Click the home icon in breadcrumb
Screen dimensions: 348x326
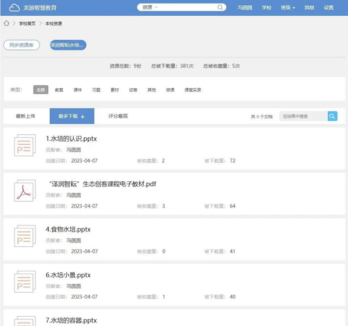(x=6, y=23)
